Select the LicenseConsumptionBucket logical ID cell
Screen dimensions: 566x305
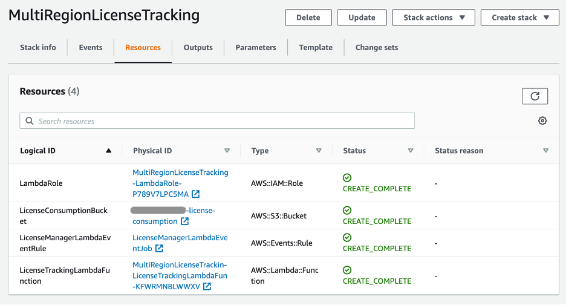coord(63,216)
